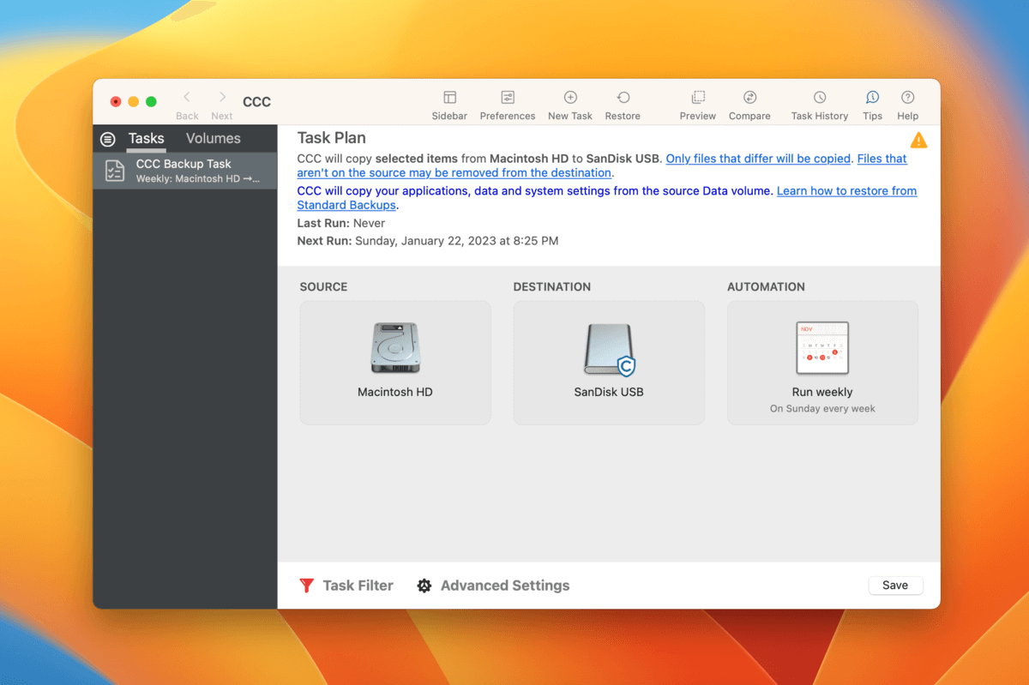Screen dimensions: 1029x685
Task: Click the DESTINATION section label
Action: click(552, 287)
